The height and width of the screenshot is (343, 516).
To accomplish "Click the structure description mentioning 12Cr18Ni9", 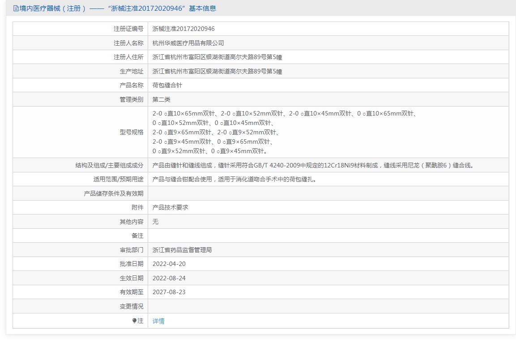I will pyautogui.click(x=314, y=166).
